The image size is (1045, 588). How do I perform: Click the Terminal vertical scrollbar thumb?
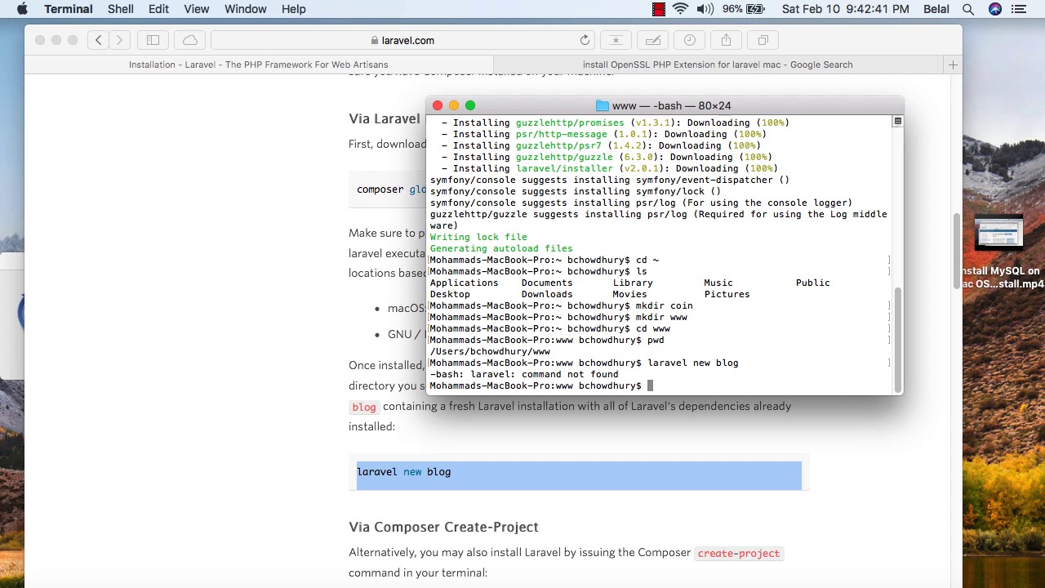point(897,339)
